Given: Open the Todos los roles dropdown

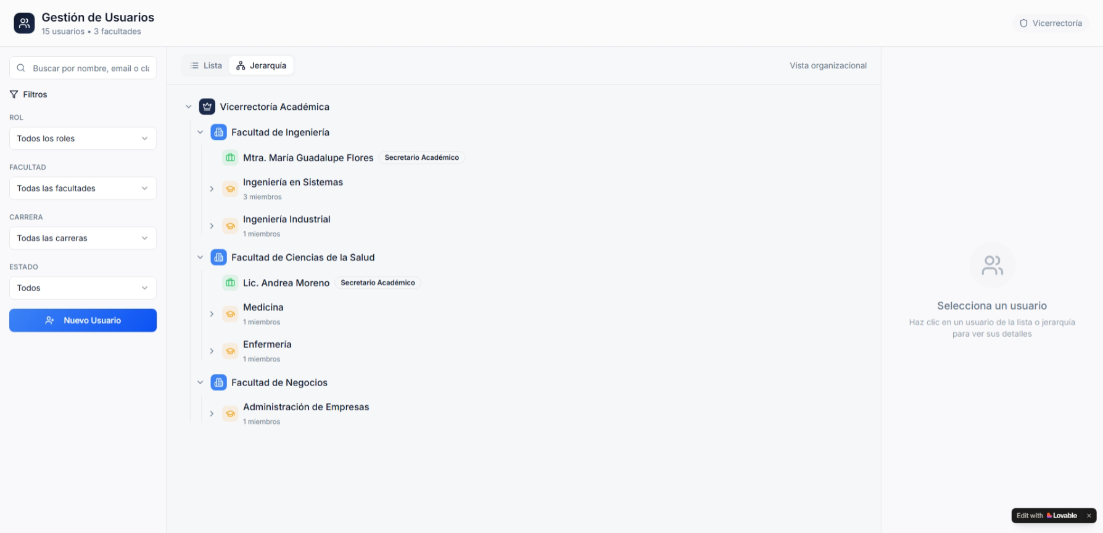Looking at the screenshot, I should tap(83, 139).
